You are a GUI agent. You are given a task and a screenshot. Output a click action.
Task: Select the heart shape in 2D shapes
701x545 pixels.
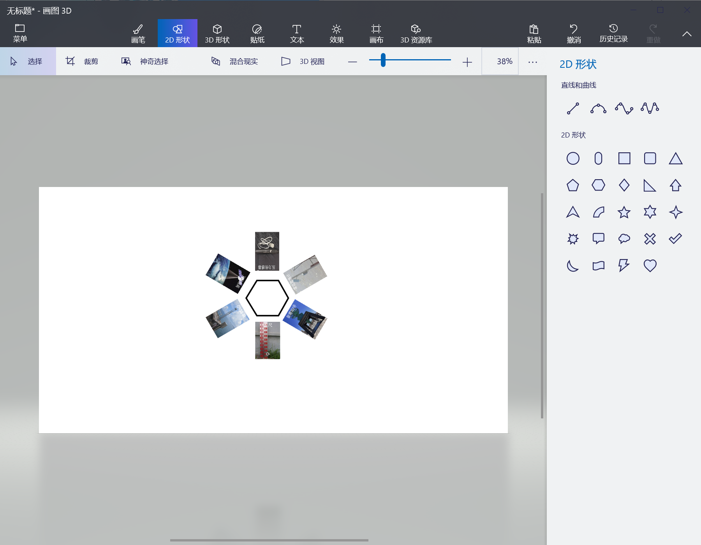(650, 265)
